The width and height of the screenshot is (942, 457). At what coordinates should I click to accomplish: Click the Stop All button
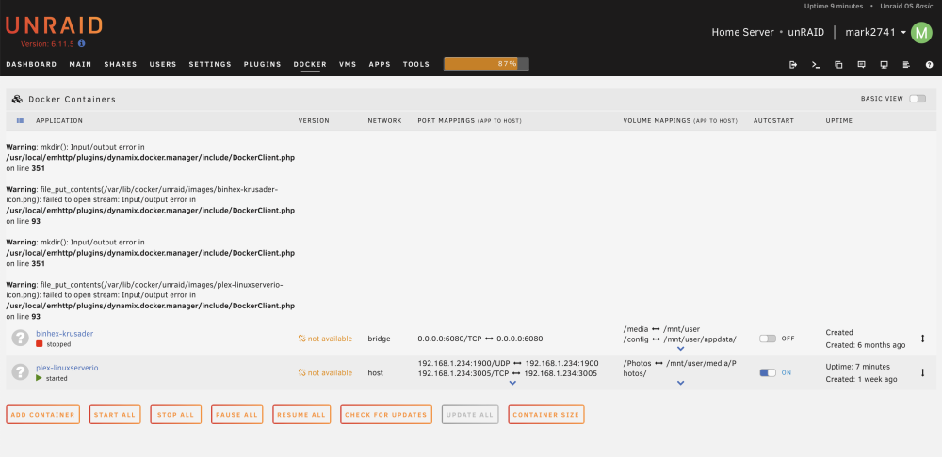point(175,415)
